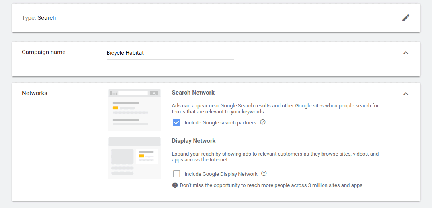
Task: Click the Type: Search label
Action: [x=39, y=18]
